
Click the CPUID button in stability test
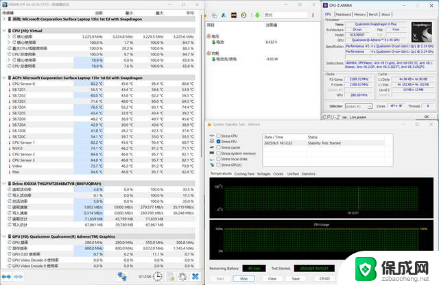tap(324, 279)
